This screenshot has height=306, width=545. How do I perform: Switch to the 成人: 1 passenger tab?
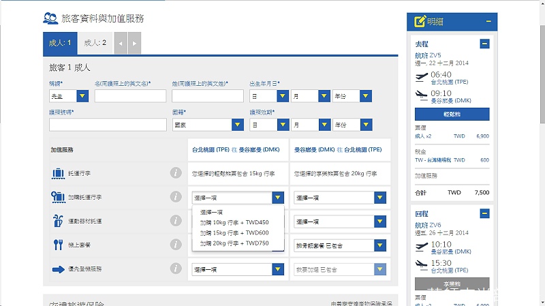coord(61,43)
